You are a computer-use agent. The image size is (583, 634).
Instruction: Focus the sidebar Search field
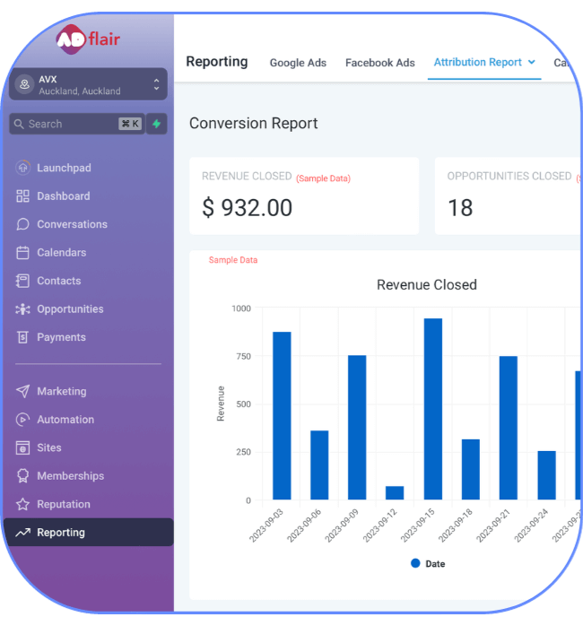tap(77, 124)
